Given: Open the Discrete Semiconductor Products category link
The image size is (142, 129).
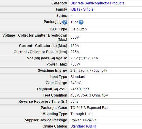Looking at the screenshot, I should click(x=97, y=3).
